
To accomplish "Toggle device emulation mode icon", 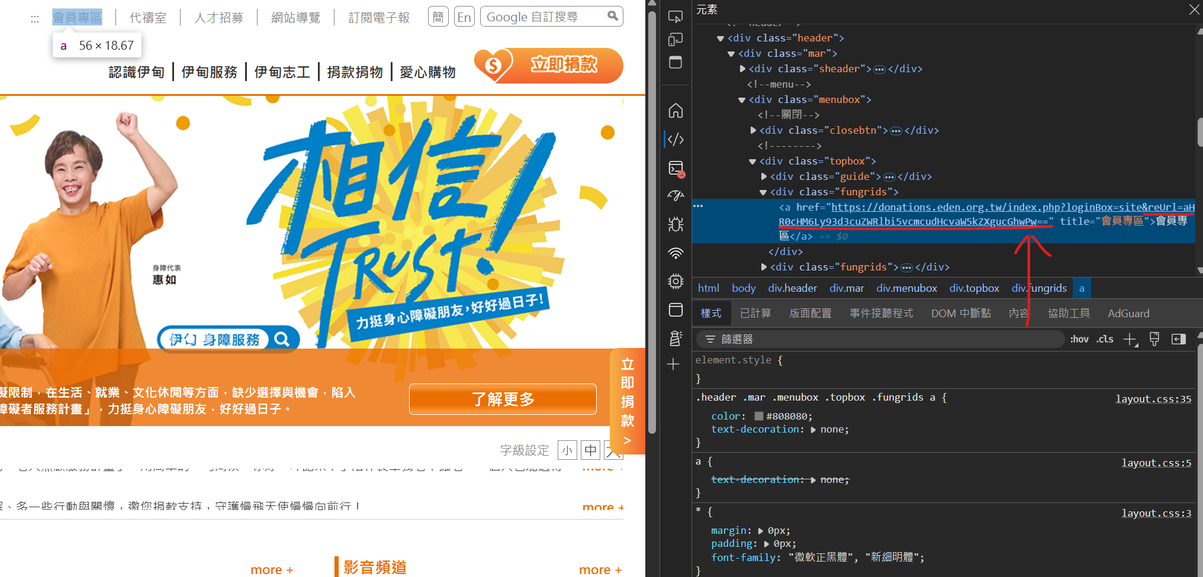I will pos(676,40).
